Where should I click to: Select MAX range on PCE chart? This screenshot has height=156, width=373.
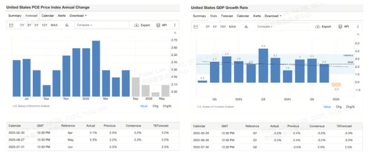coord(54,25)
